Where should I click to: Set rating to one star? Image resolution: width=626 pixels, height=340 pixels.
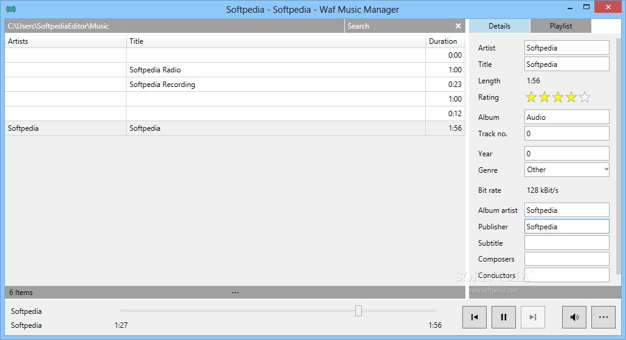530,97
